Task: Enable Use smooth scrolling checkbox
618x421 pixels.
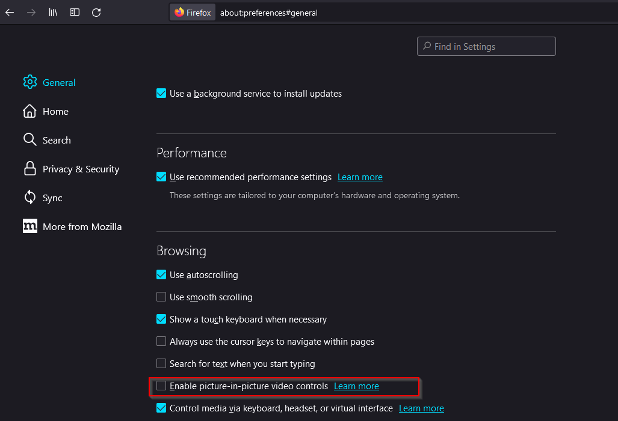Action: (x=161, y=297)
